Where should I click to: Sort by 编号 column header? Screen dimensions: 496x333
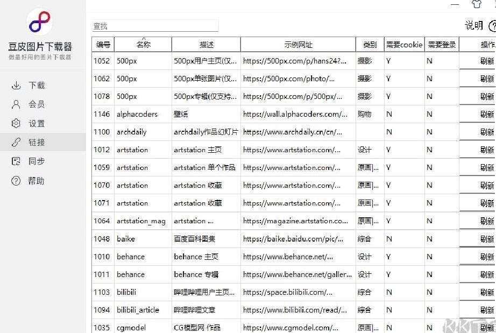[x=103, y=45]
